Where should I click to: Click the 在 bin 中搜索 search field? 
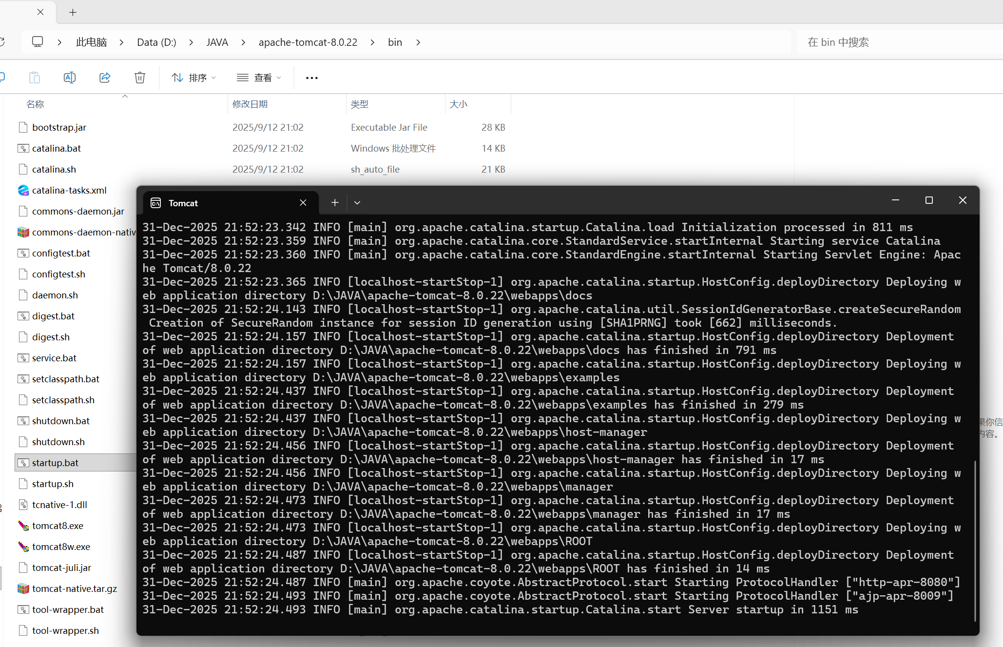(897, 42)
